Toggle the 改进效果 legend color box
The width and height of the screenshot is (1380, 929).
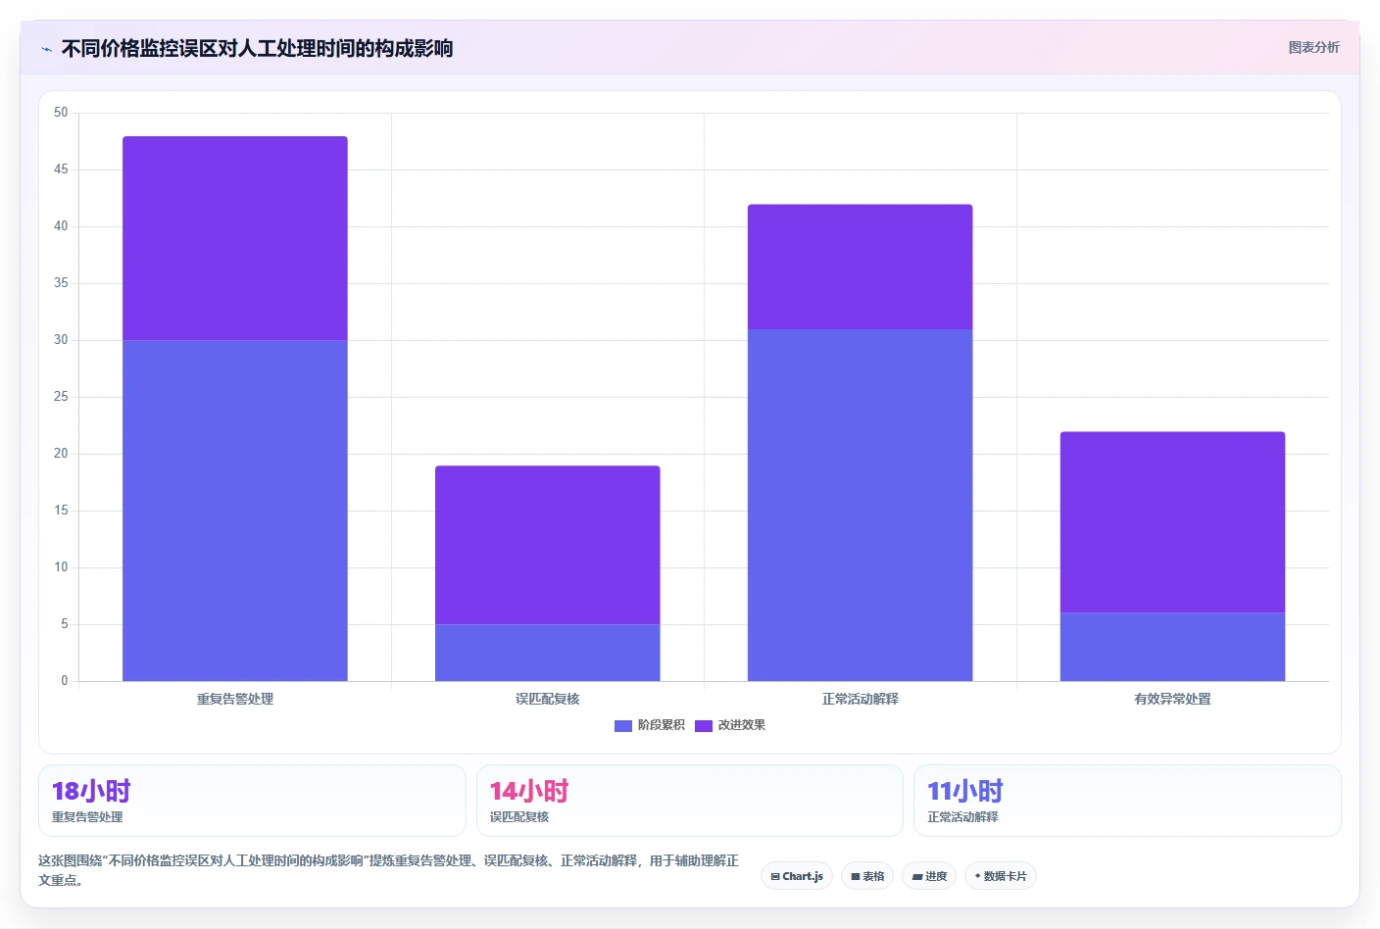coord(703,725)
